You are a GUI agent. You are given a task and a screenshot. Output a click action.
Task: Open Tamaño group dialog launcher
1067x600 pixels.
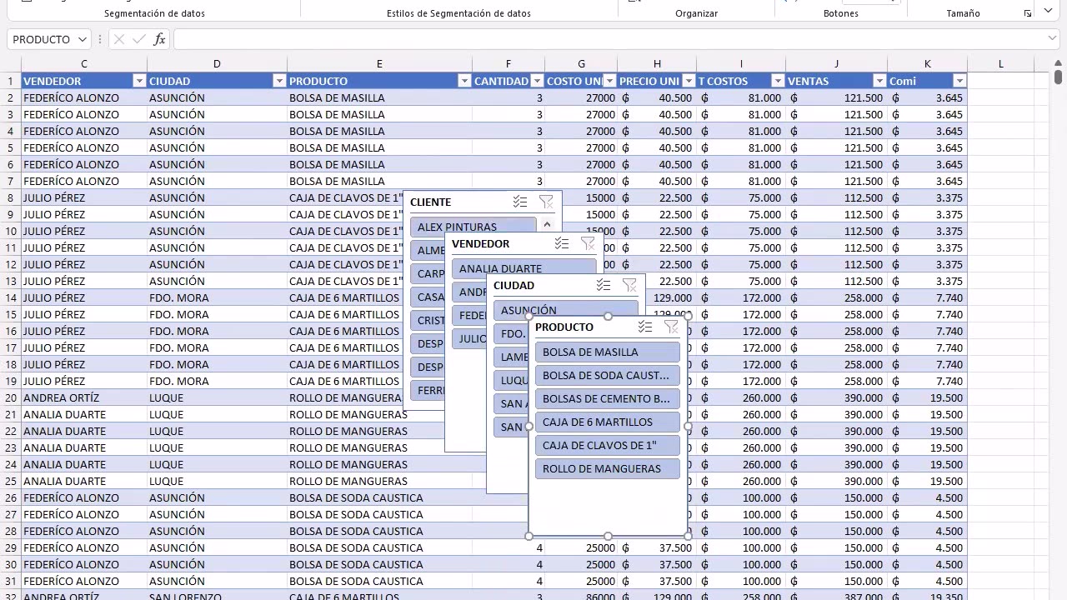pyautogui.click(x=1028, y=13)
